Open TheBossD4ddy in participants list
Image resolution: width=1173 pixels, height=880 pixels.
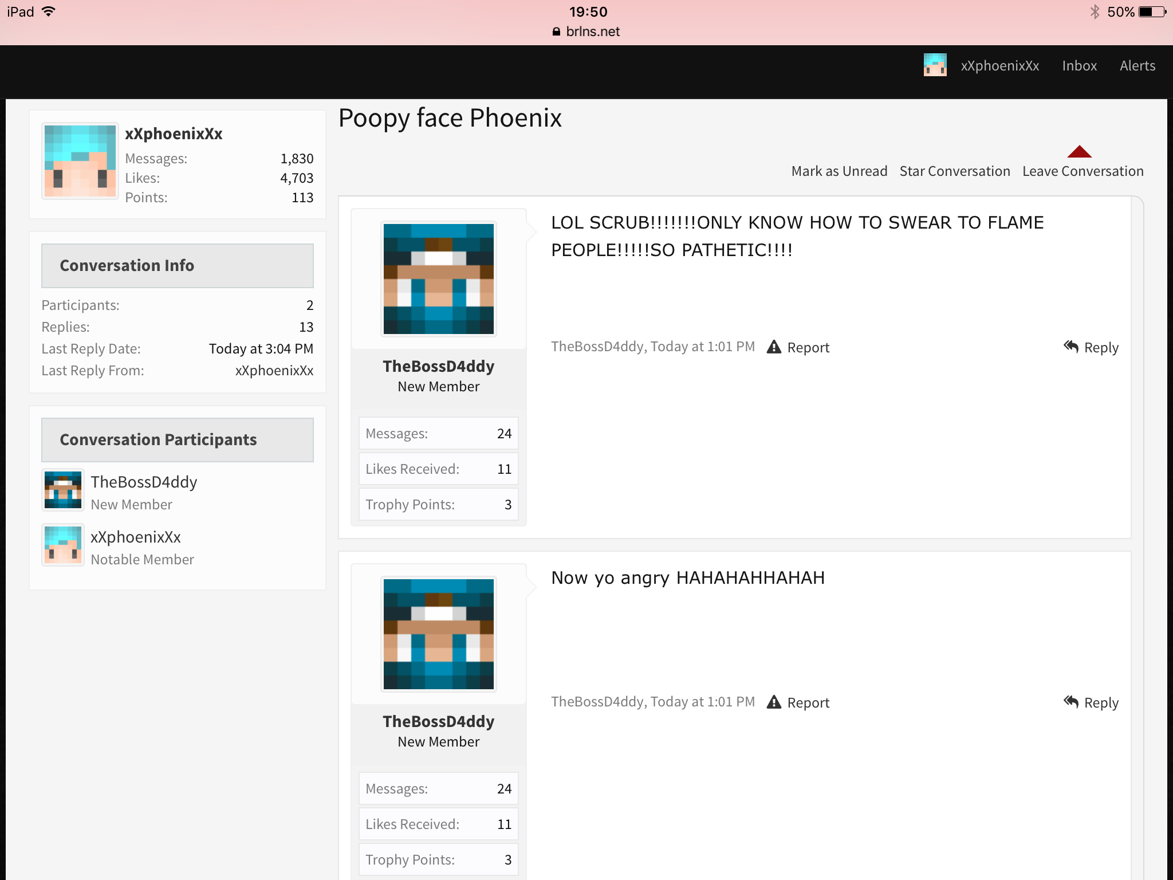[x=144, y=482]
